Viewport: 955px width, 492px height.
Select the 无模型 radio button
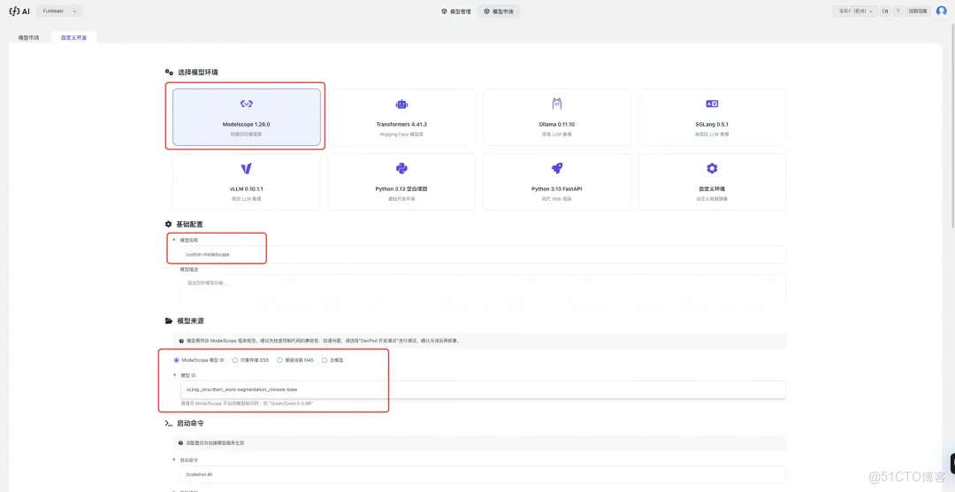[x=325, y=360]
